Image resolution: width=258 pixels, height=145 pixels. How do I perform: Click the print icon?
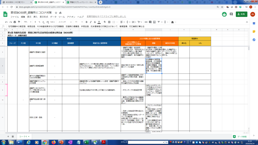pyautogui.click(x=15, y=22)
